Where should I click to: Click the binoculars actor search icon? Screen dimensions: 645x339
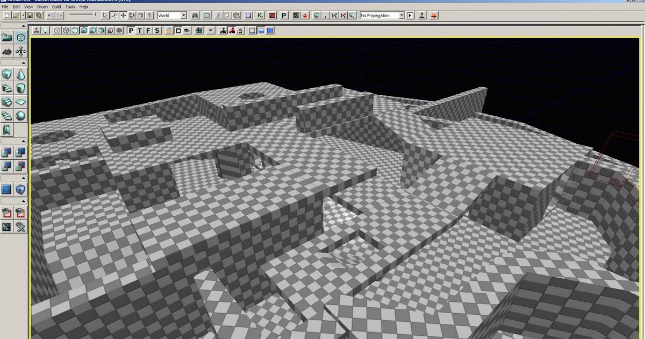196,15
